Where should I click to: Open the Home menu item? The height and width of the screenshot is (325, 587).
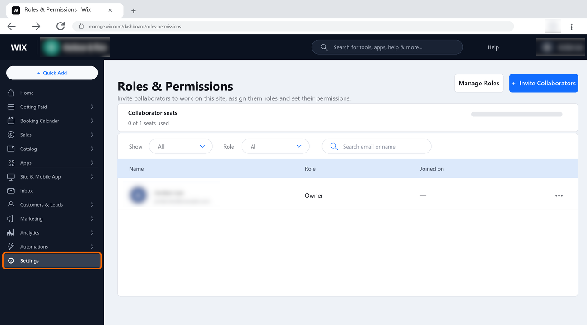pyautogui.click(x=52, y=93)
